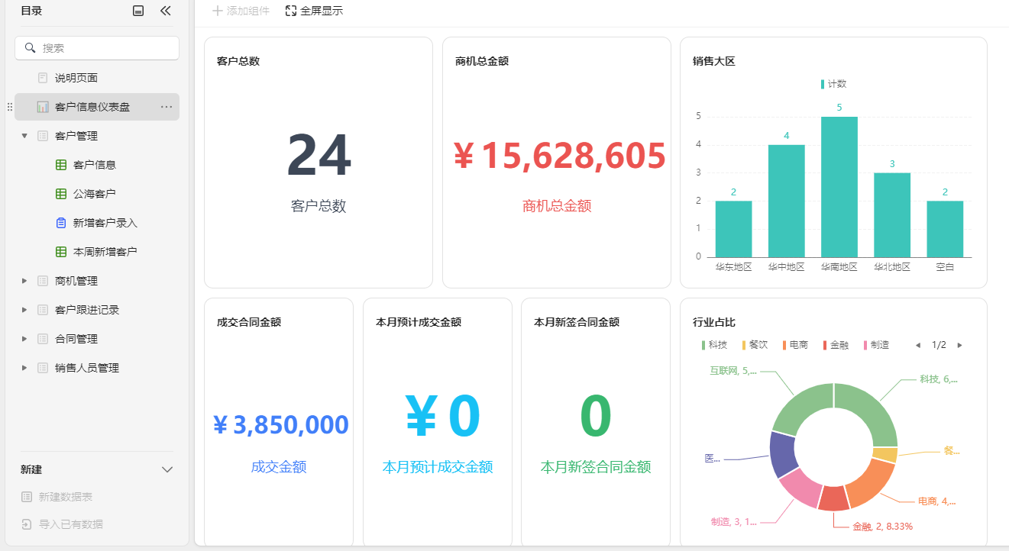Collapse the 客户管理 tree group
The height and width of the screenshot is (551, 1009).
[x=24, y=136]
